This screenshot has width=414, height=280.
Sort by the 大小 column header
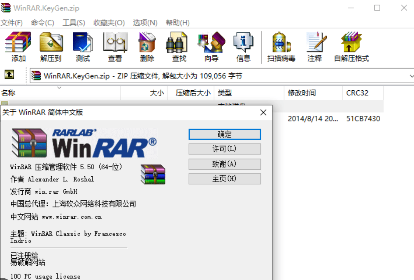tap(144, 93)
